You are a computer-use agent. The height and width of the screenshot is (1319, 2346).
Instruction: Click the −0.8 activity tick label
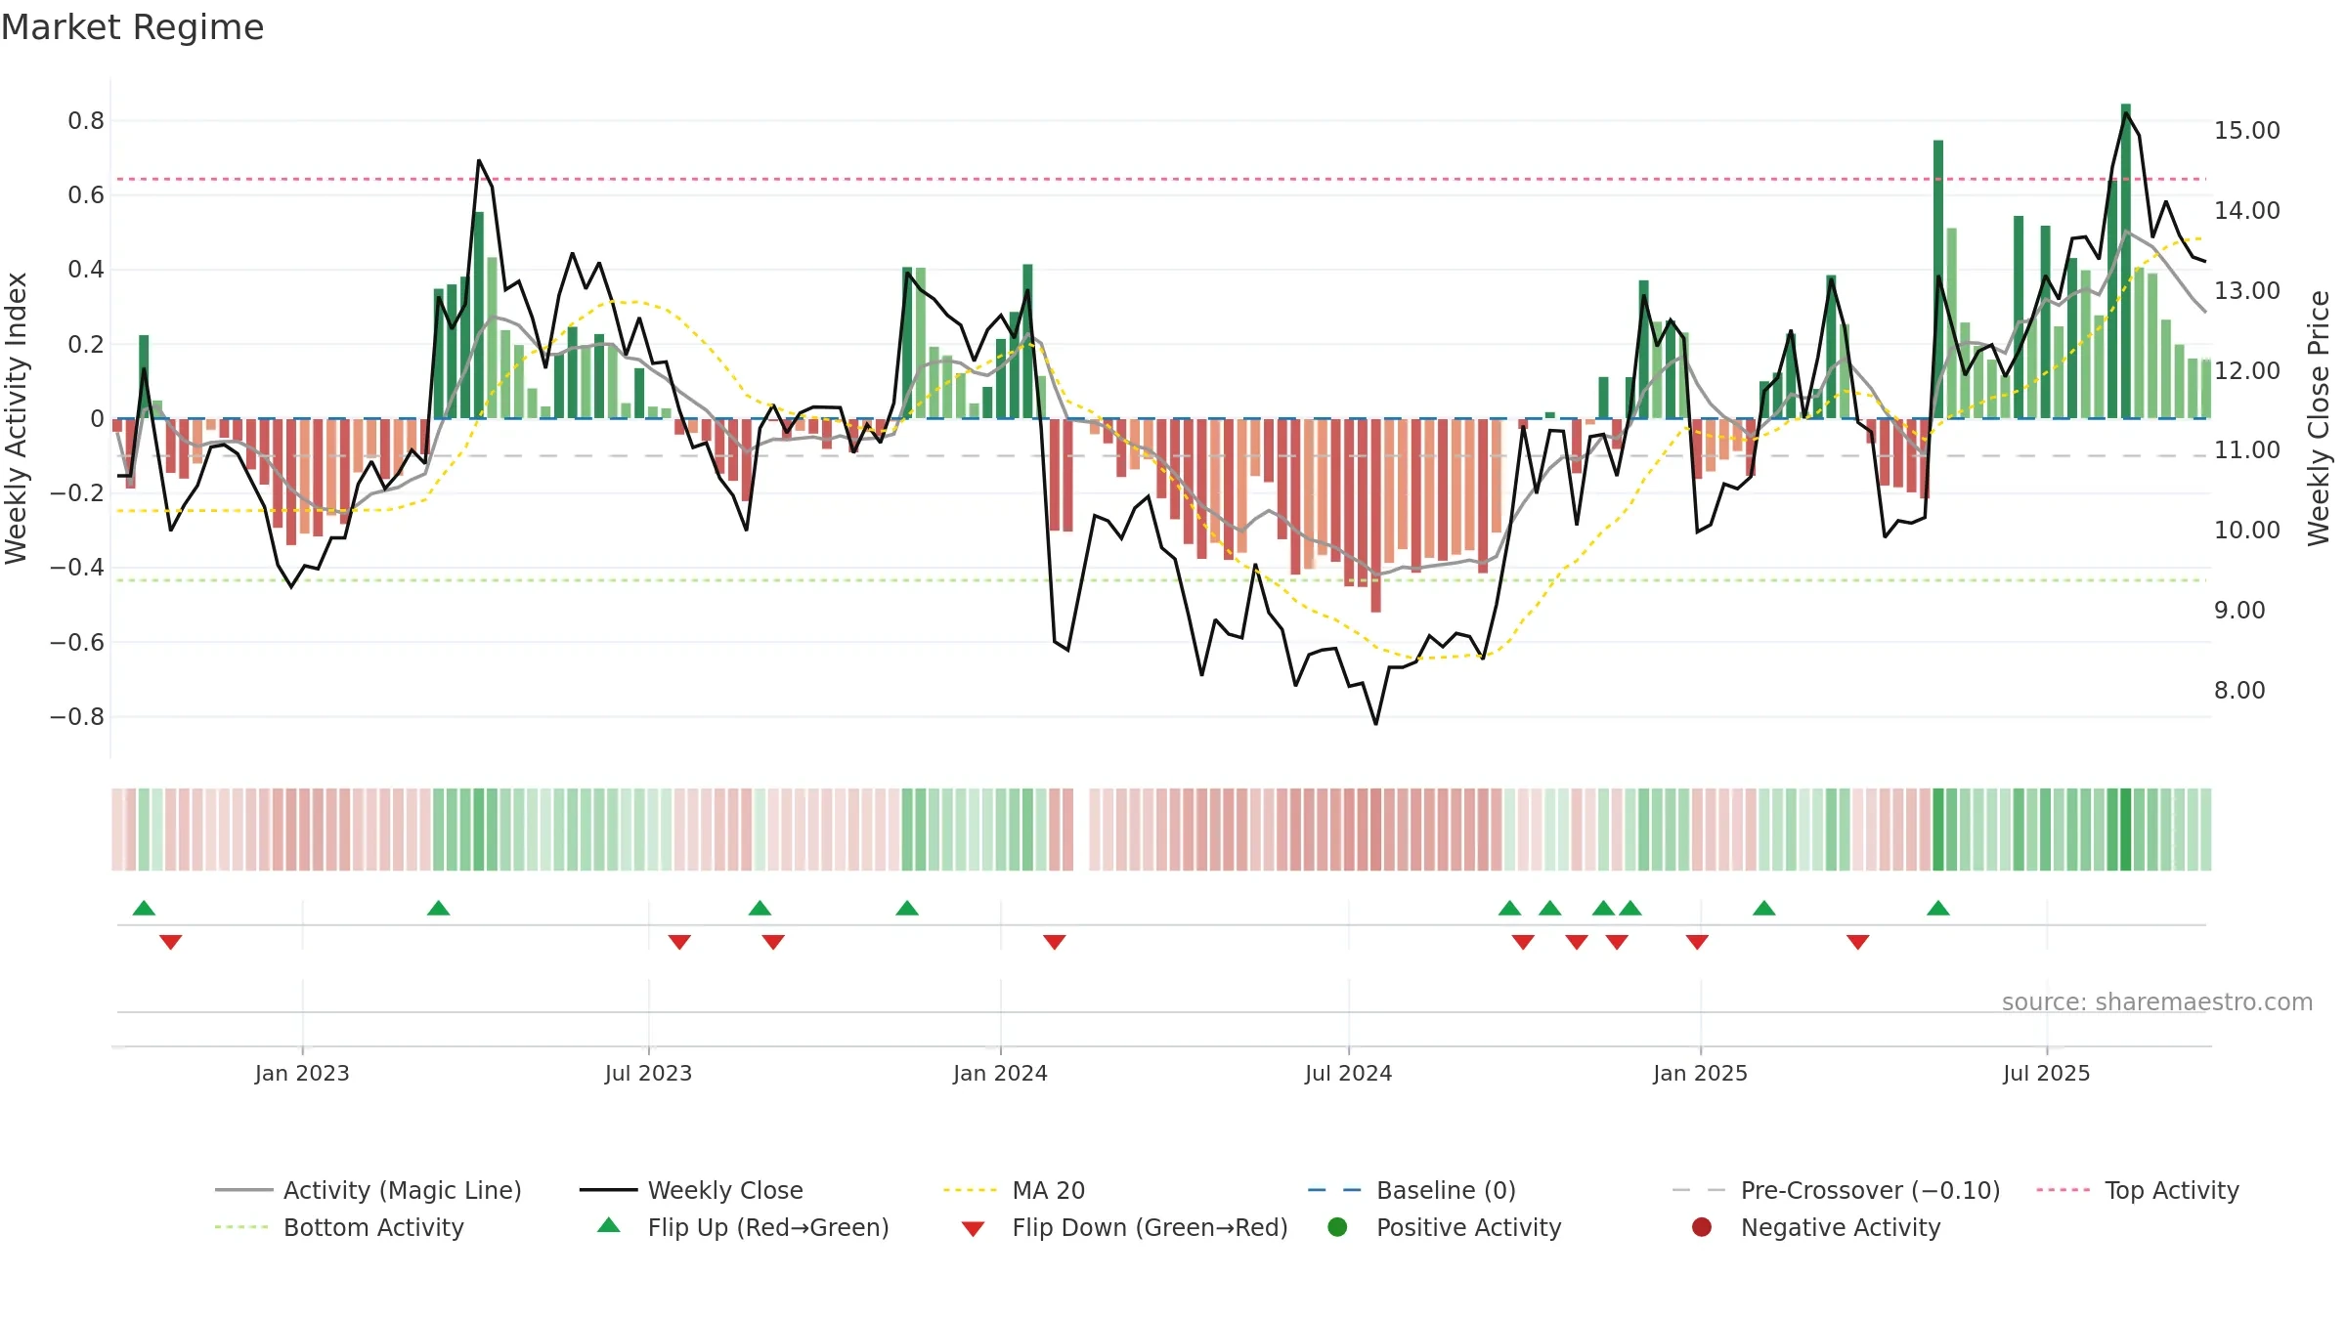(x=76, y=717)
